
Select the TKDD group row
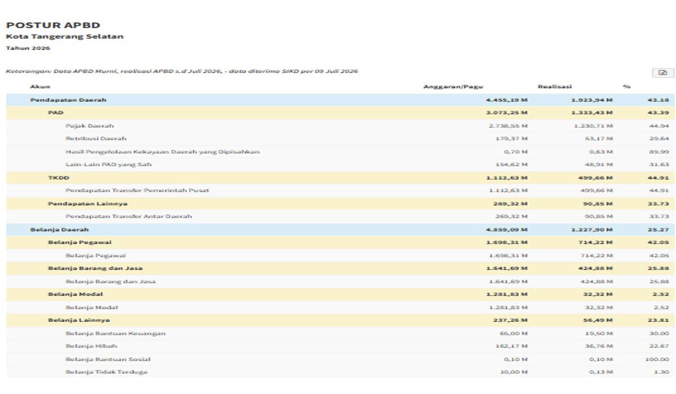click(x=338, y=178)
